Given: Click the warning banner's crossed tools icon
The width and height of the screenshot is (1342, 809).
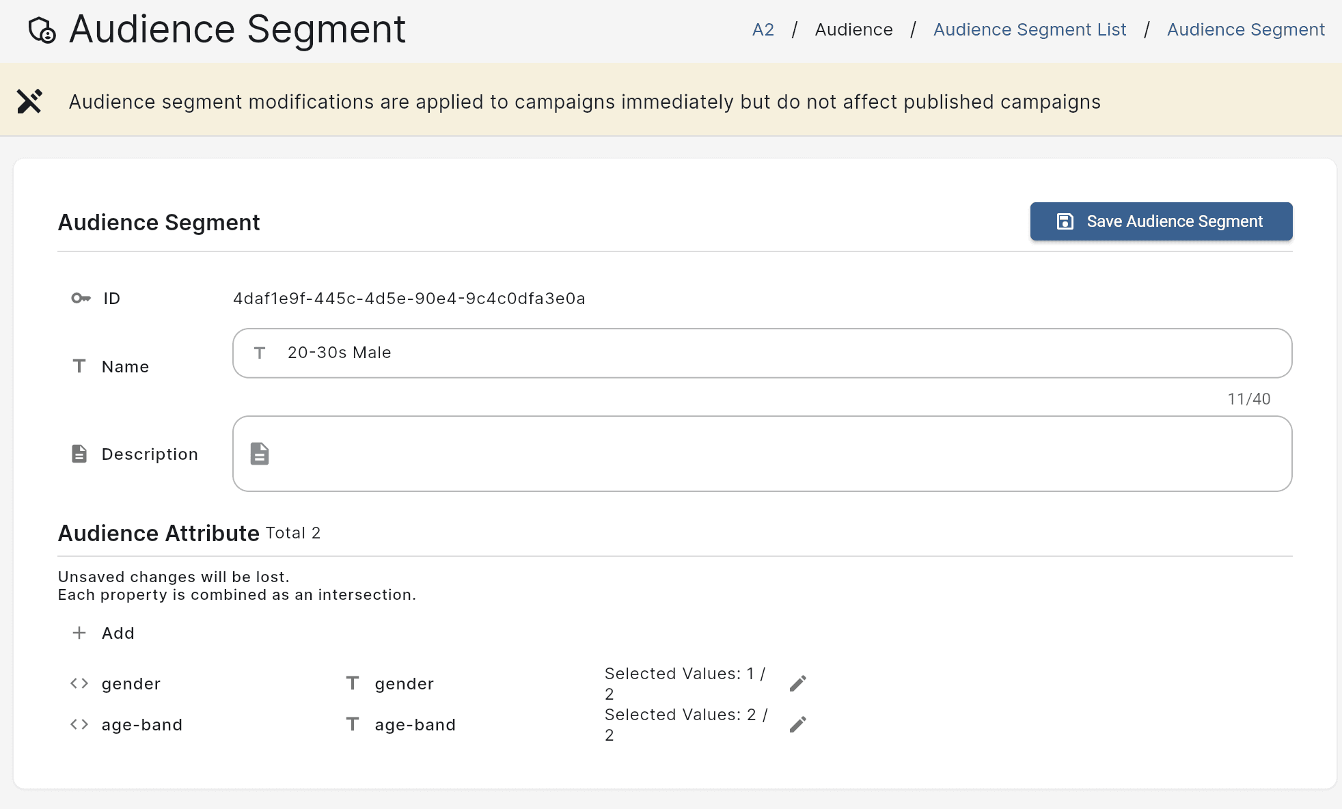Looking at the screenshot, I should point(30,101).
